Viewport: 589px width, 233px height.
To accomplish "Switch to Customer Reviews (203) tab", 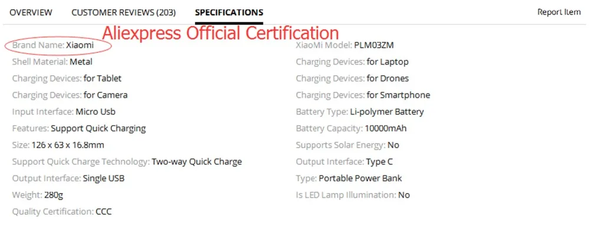I will [124, 12].
